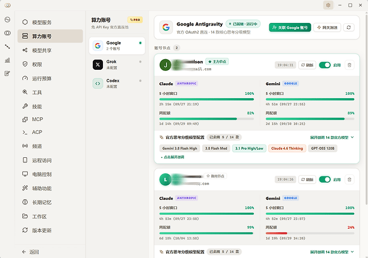Open 辅助功能 settings page
Image resolution: width=368 pixels, height=258 pixels.
50,188
